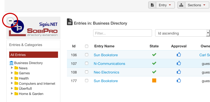Screen dimensions: 210x102
Task: Click approval thumbs-up for entry 106
Action: (179, 54)
